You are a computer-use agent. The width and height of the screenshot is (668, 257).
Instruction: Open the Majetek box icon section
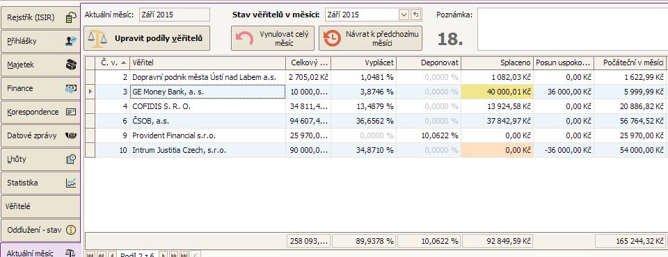[40, 65]
